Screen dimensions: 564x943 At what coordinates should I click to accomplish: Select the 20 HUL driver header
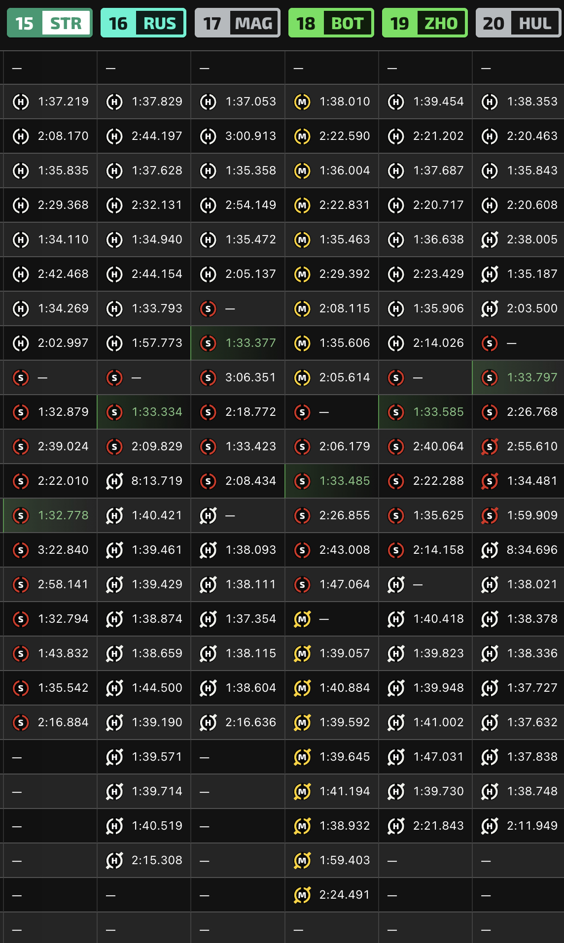pyautogui.click(x=518, y=23)
